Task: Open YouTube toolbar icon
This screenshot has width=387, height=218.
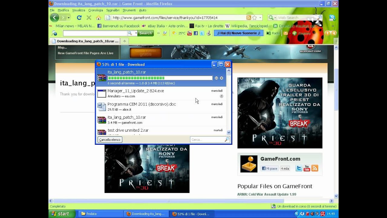Action: pyautogui.click(x=190, y=33)
